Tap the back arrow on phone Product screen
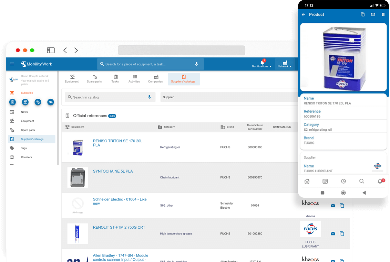Image resolution: width=390 pixels, height=262 pixels. point(304,15)
